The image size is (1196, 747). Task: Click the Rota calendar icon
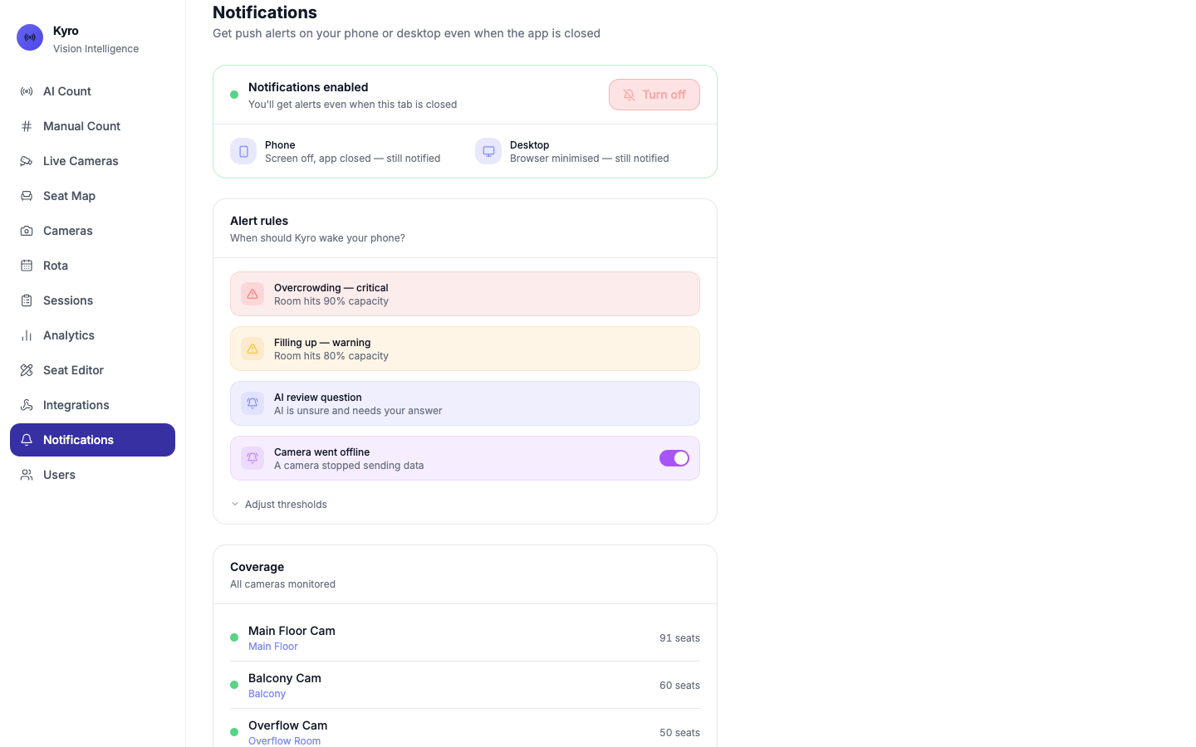(27, 266)
